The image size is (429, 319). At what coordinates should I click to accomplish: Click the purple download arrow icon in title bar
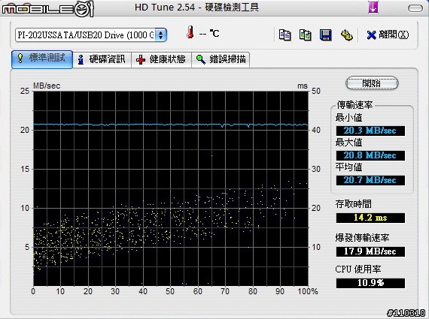coord(373,7)
